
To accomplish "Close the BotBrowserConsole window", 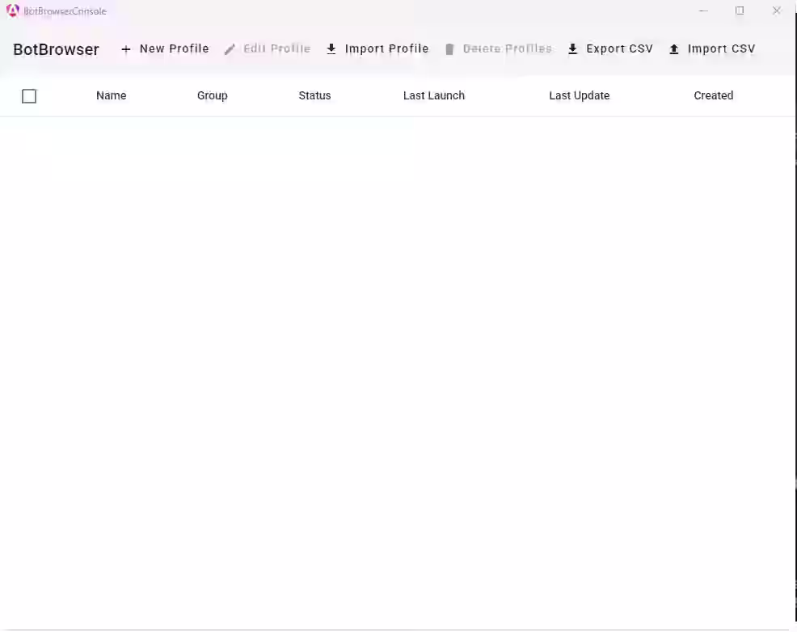I will pos(776,11).
